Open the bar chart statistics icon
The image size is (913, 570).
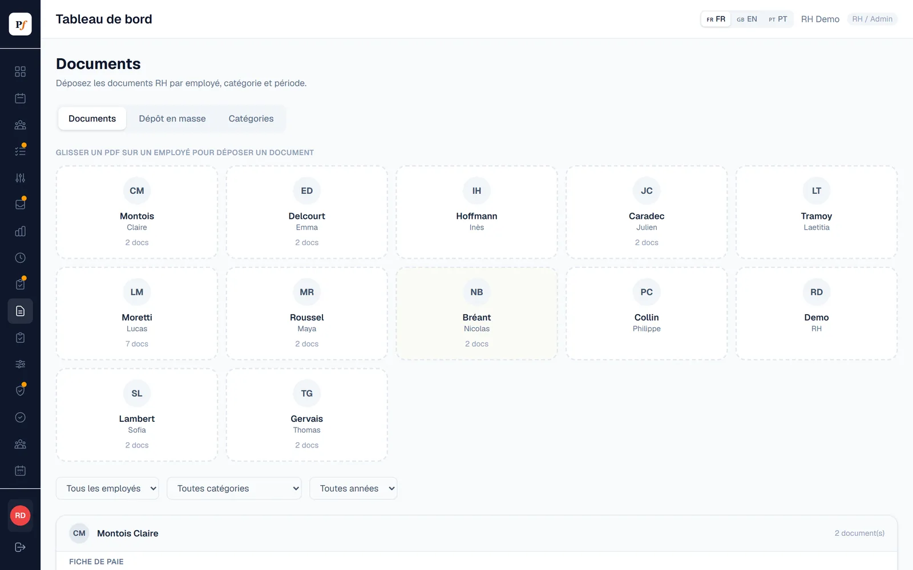point(20,231)
